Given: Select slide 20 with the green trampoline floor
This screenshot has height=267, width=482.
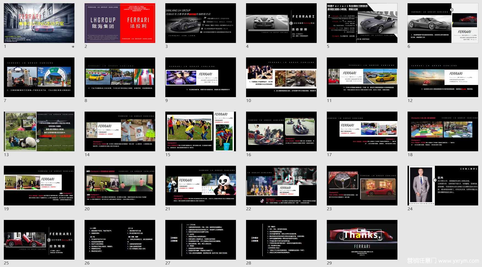Looking at the screenshot, I should pyautogui.click(x=120, y=186).
